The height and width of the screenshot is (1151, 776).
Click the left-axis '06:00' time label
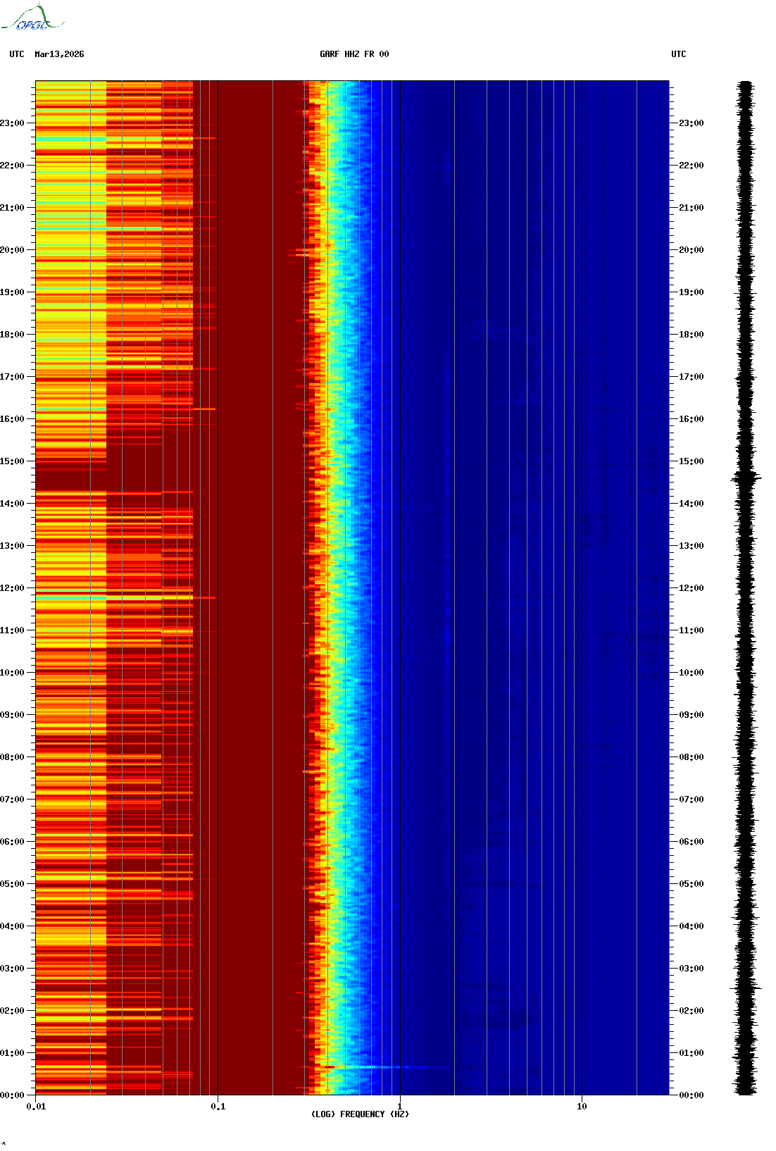[x=12, y=842]
